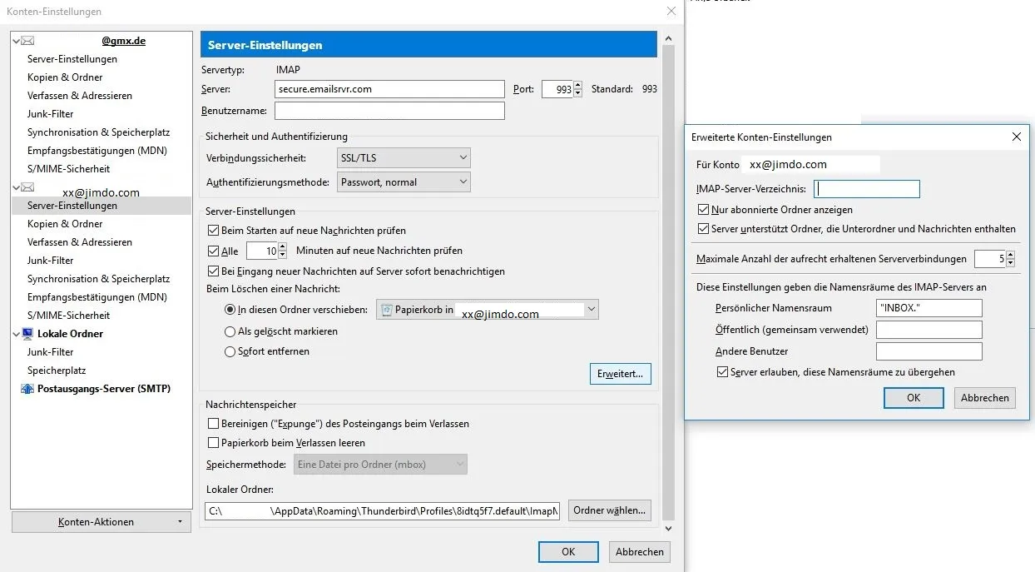Enable Papierkorb beim Verlassen leeren
The width and height of the screenshot is (1035, 572).
(x=214, y=443)
